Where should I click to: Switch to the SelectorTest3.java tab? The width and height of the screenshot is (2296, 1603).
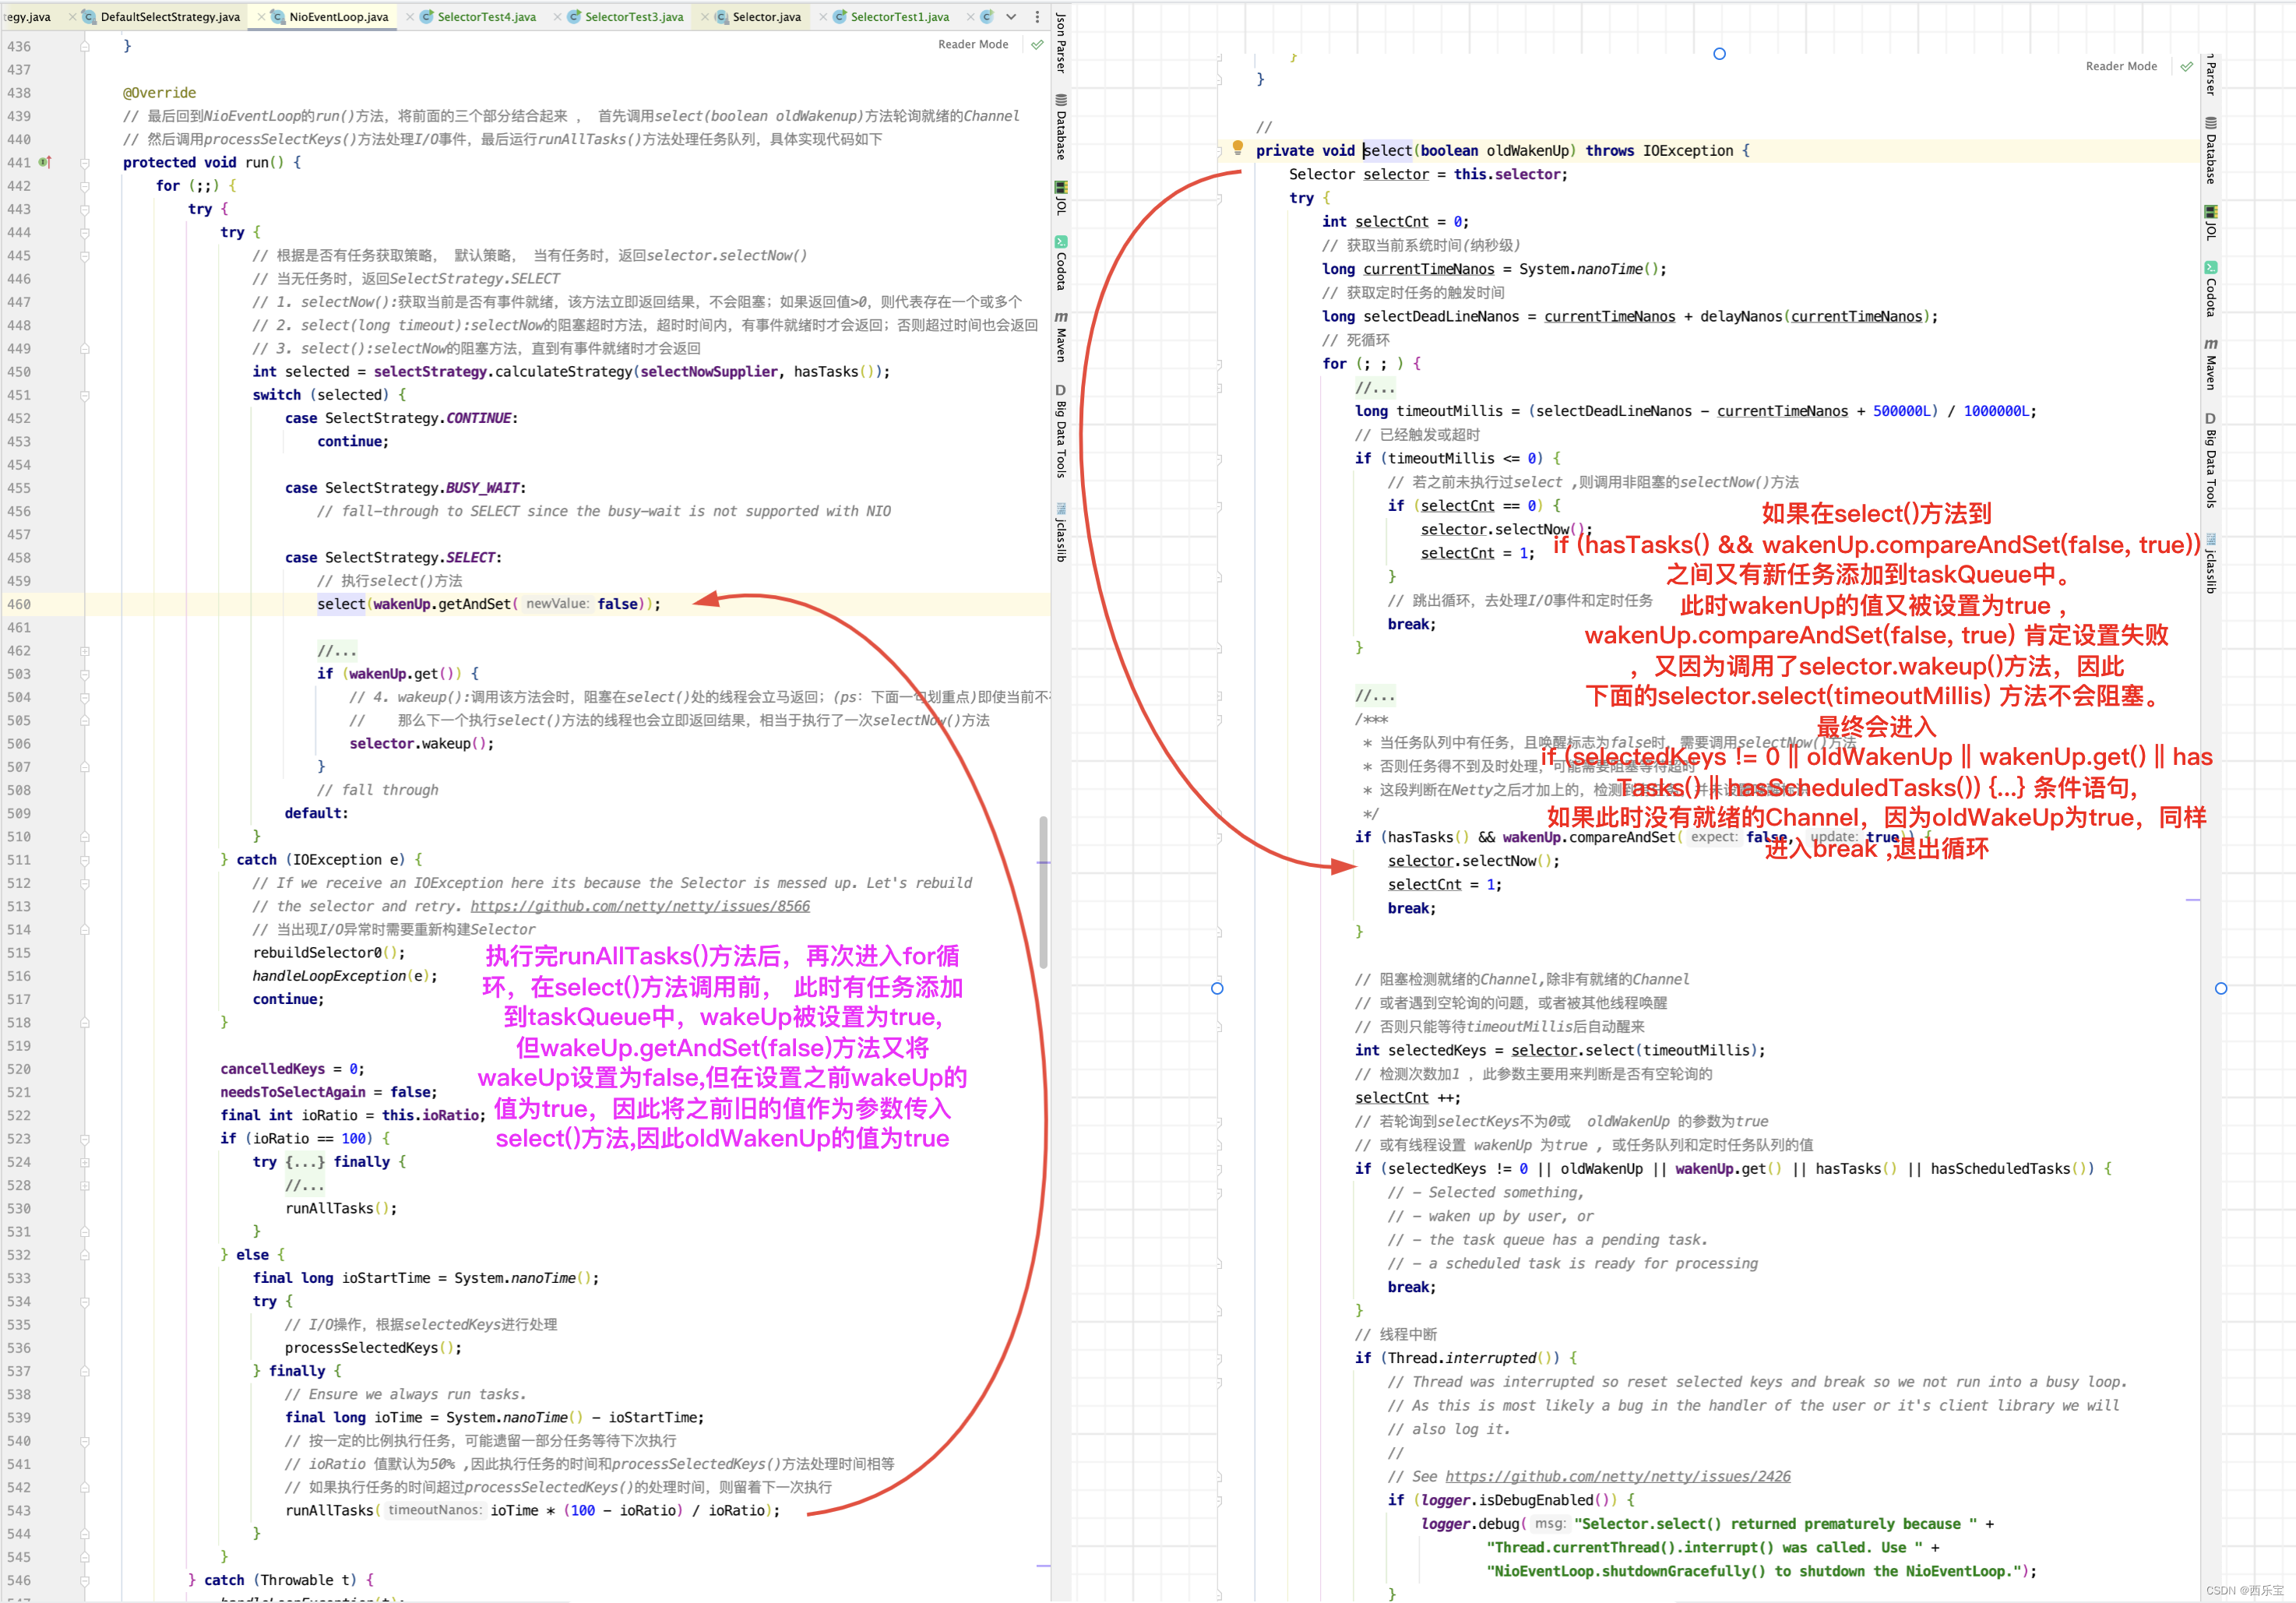pyautogui.click(x=634, y=17)
